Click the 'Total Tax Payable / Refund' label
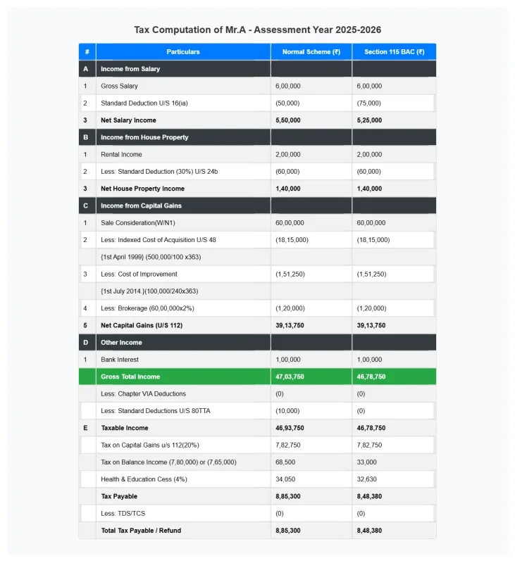The height and width of the screenshot is (563, 515). (x=141, y=531)
